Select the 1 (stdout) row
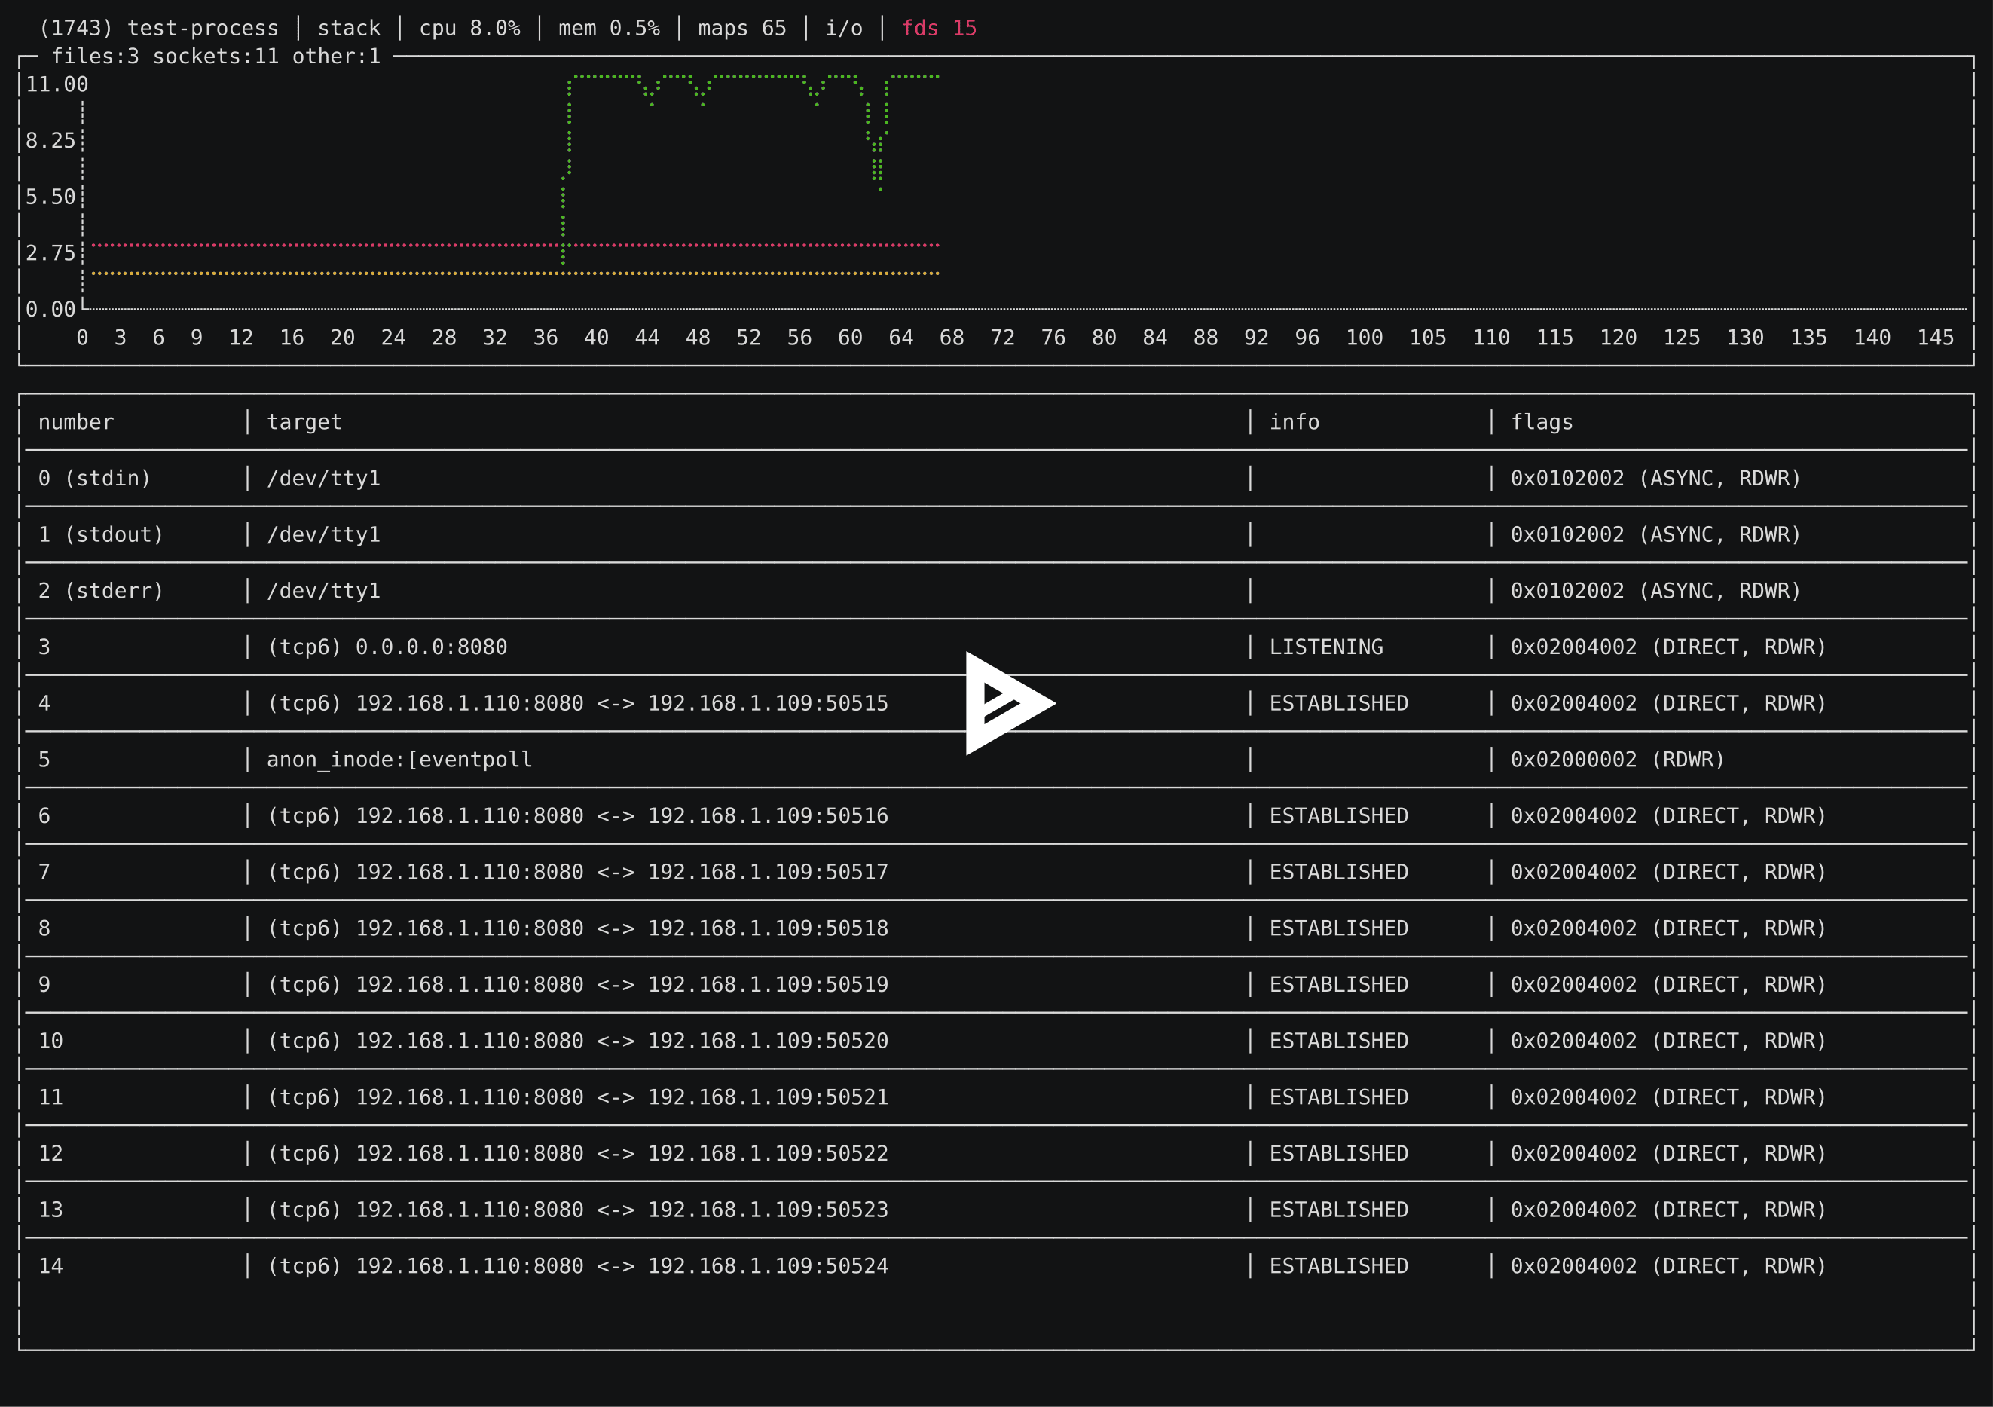The height and width of the screenshot is (1407, 1993). [x=996, y=534]
